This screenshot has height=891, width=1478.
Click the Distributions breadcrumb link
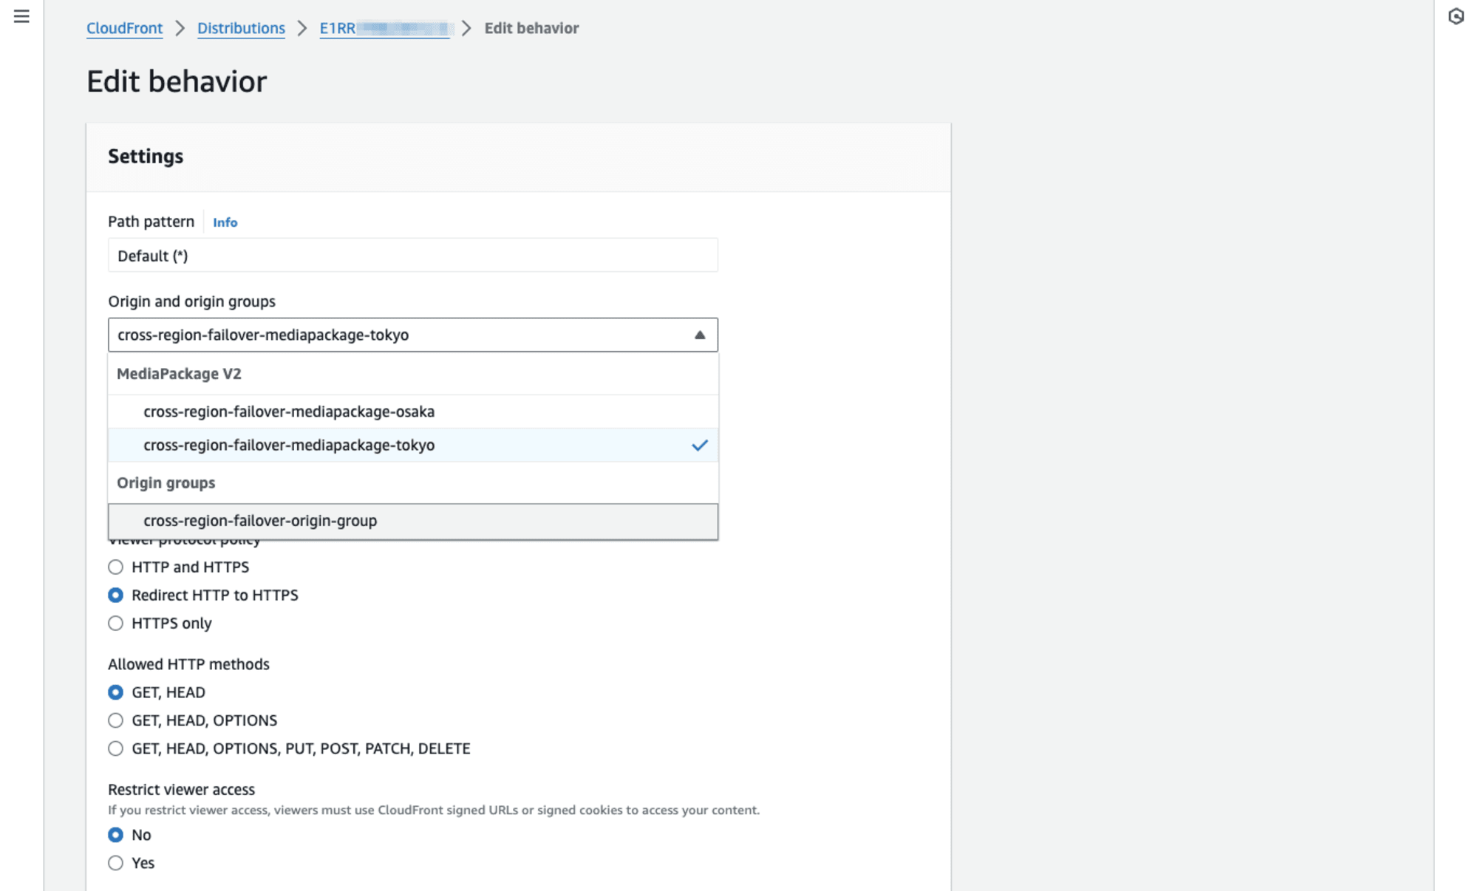pyautogui.click(x=239, y=29)
